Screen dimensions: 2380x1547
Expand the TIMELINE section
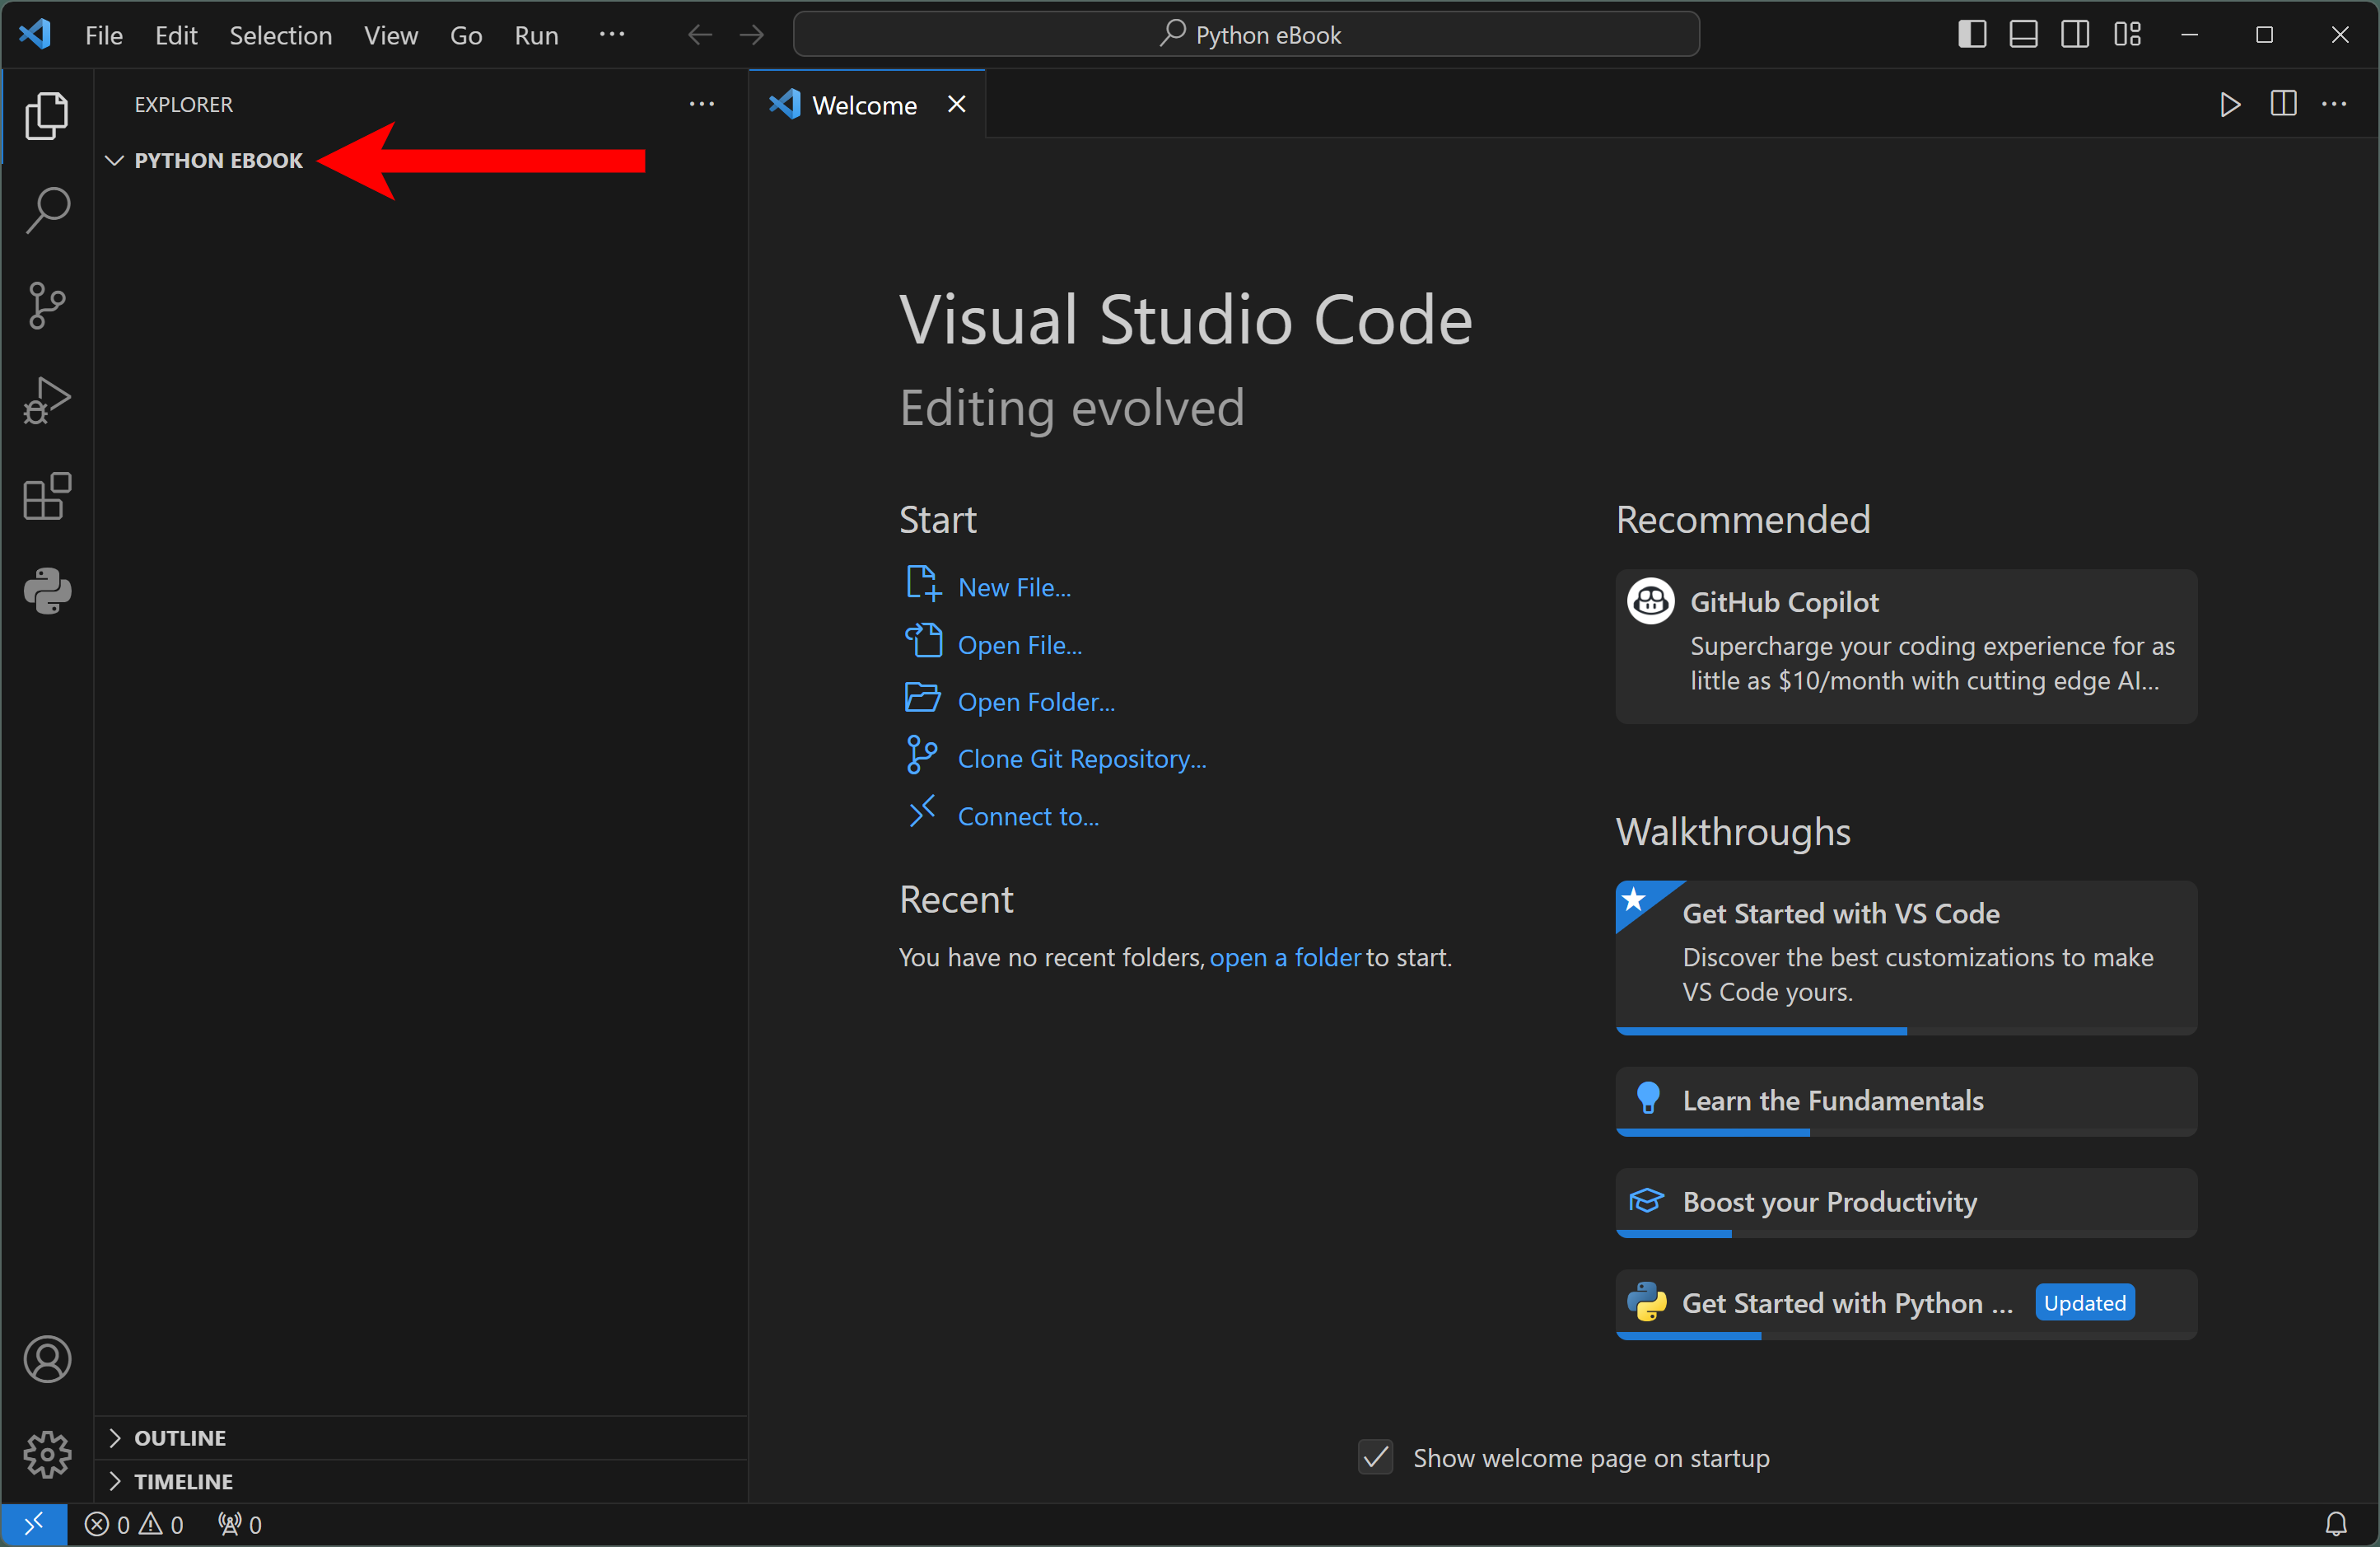pyautogui.click(x=421, y=1481)
